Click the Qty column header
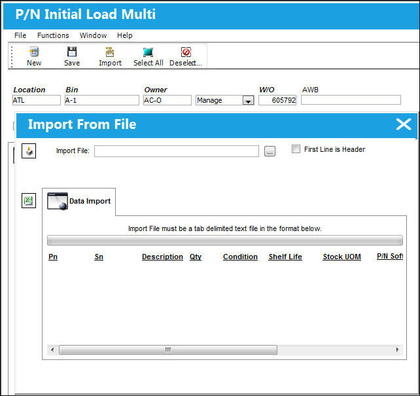The width and height of the screenshot is (420, 396). tap(195, 257)
